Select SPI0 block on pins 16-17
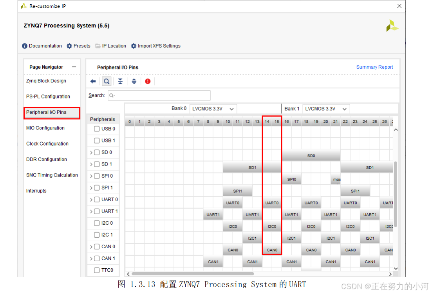 click(291, 179)
